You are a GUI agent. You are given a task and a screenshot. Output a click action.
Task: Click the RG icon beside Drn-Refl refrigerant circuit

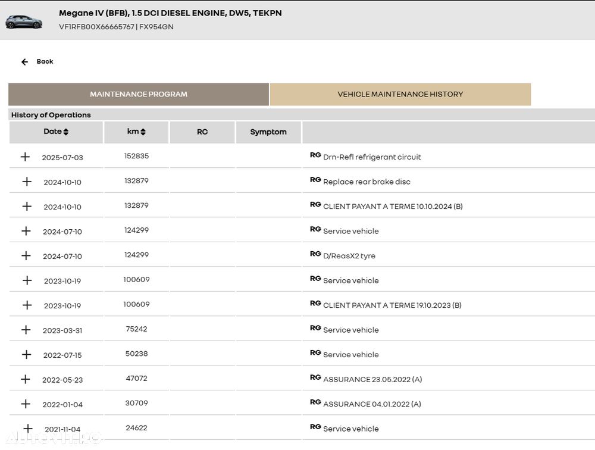coord(315,155)
